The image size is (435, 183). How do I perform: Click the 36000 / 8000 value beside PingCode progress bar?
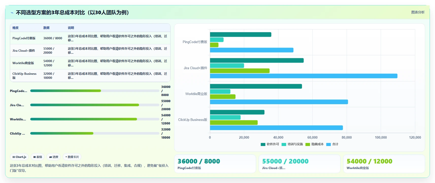click(166, 91)
